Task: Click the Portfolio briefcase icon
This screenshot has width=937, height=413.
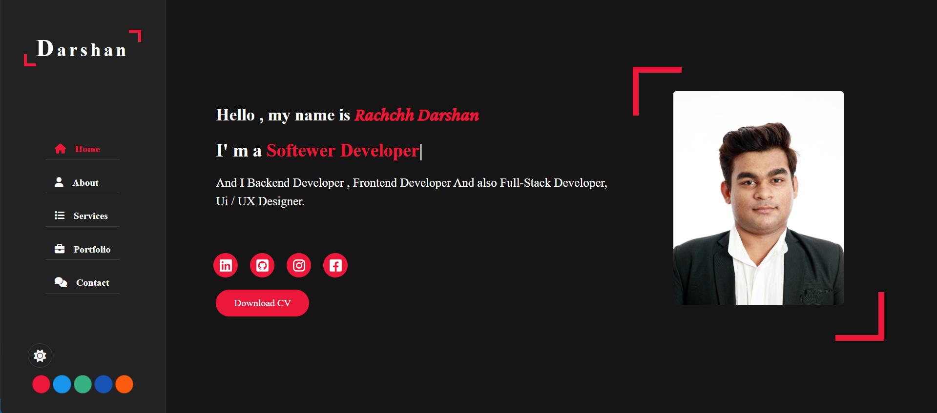Action: tap(60, 249)
